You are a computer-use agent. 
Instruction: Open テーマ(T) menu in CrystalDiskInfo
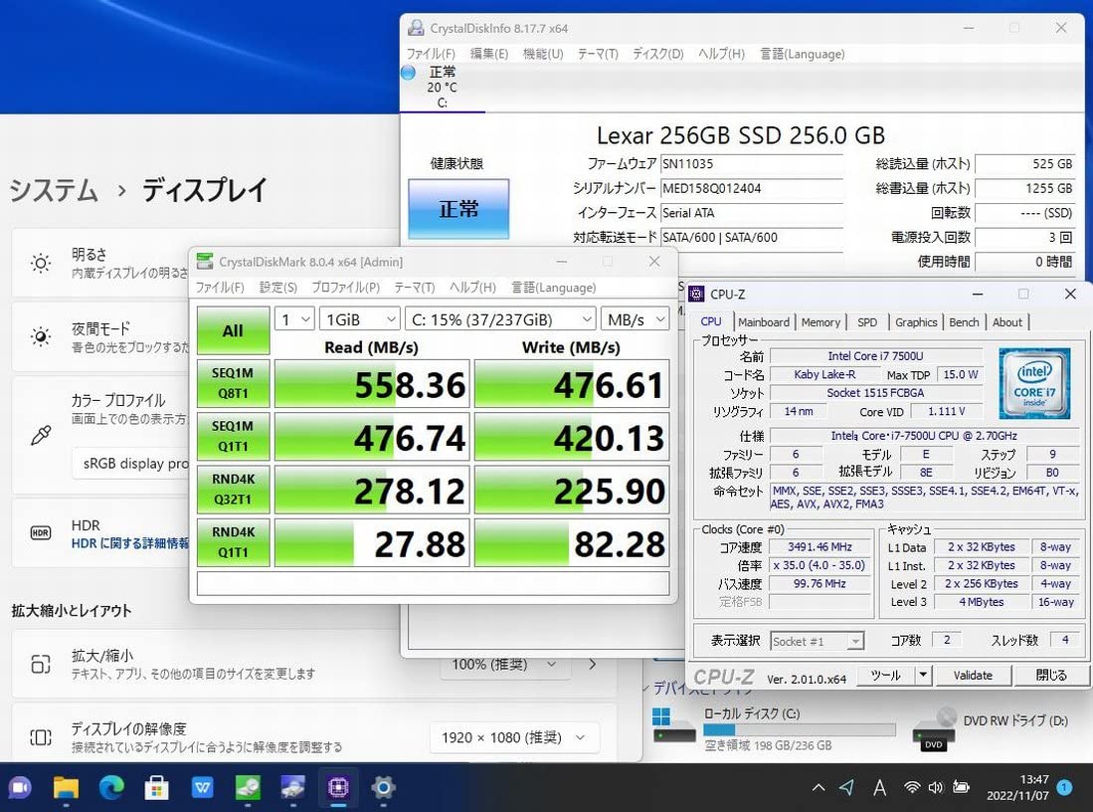coord(598,54)
